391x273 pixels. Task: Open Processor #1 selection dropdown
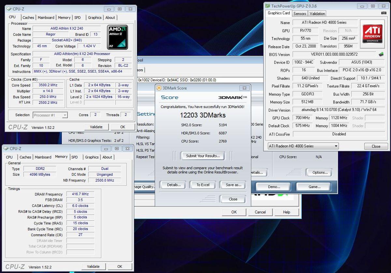pyautogui.click(x=50, y=115)
